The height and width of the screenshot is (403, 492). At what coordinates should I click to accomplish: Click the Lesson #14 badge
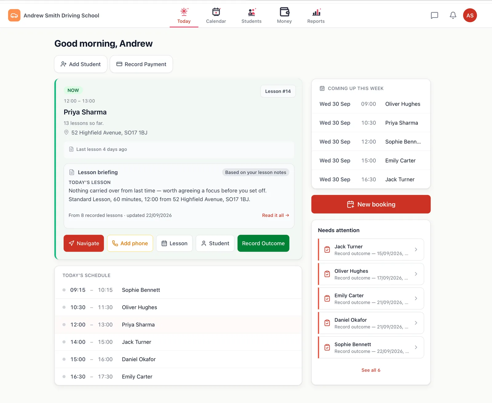click(278, 91)
